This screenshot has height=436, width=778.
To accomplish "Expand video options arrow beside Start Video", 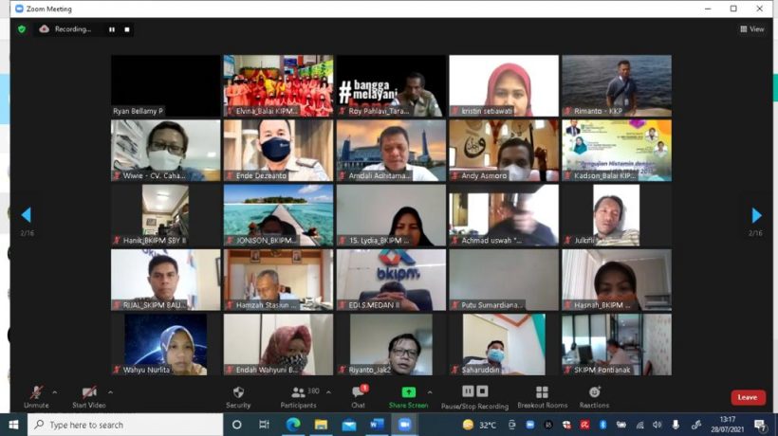I will 110,392.
